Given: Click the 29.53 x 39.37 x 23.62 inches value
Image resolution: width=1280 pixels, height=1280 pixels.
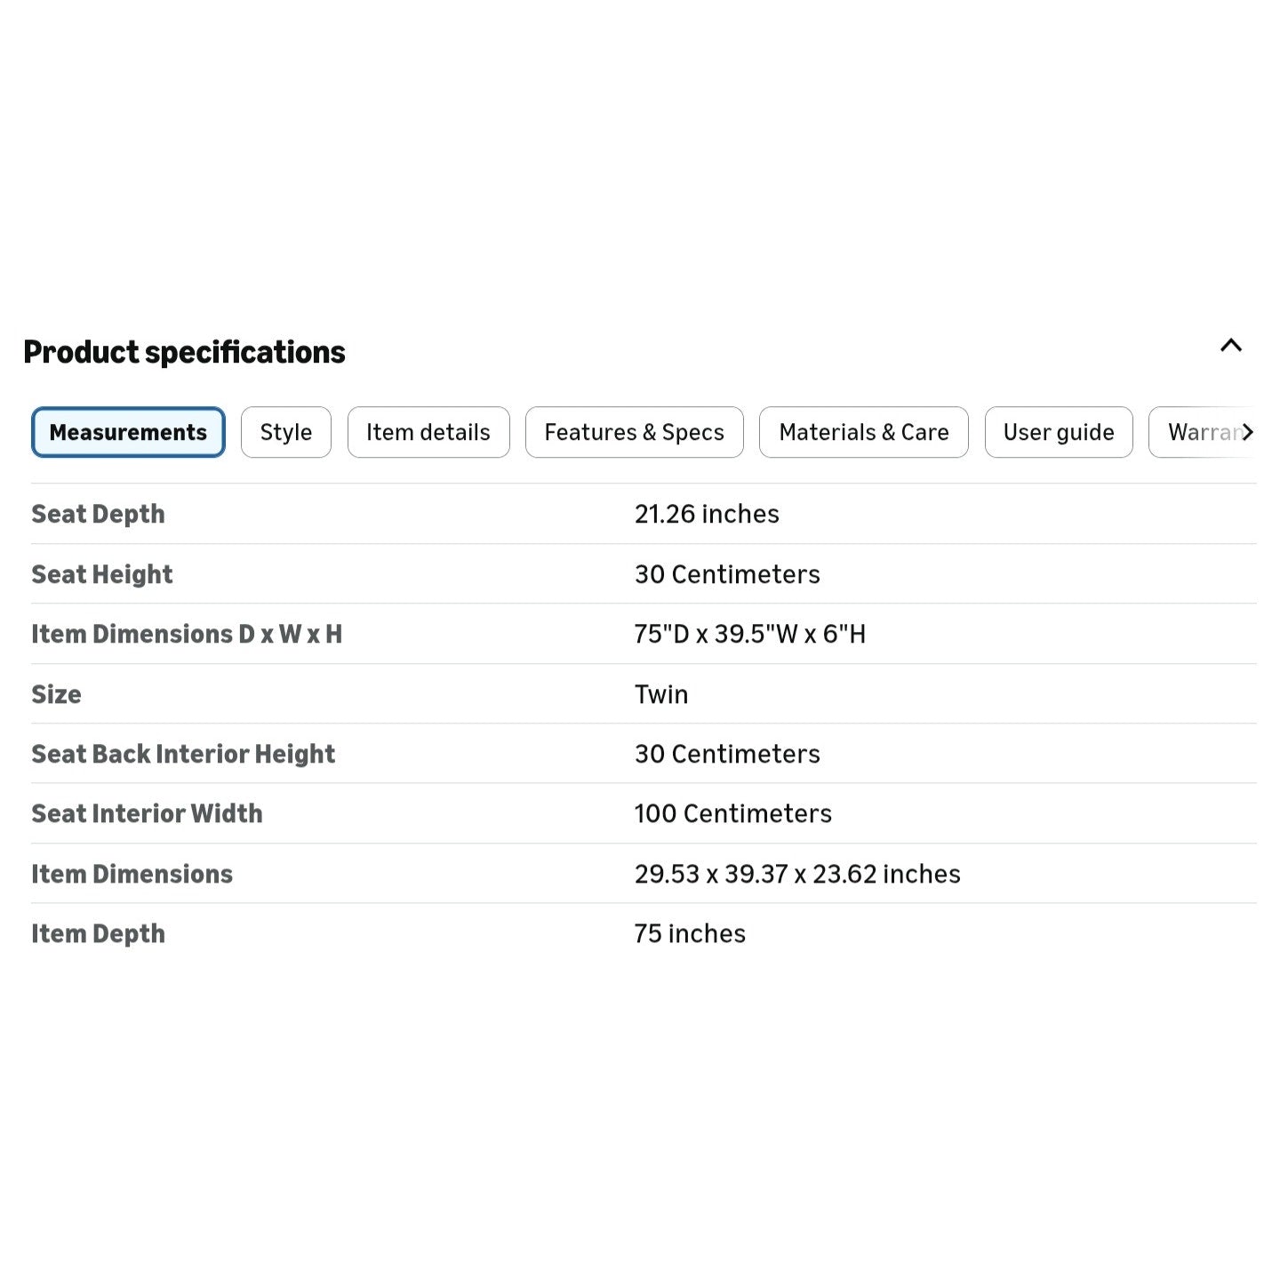Looking at the screenshot, I should tap(797, 874).
